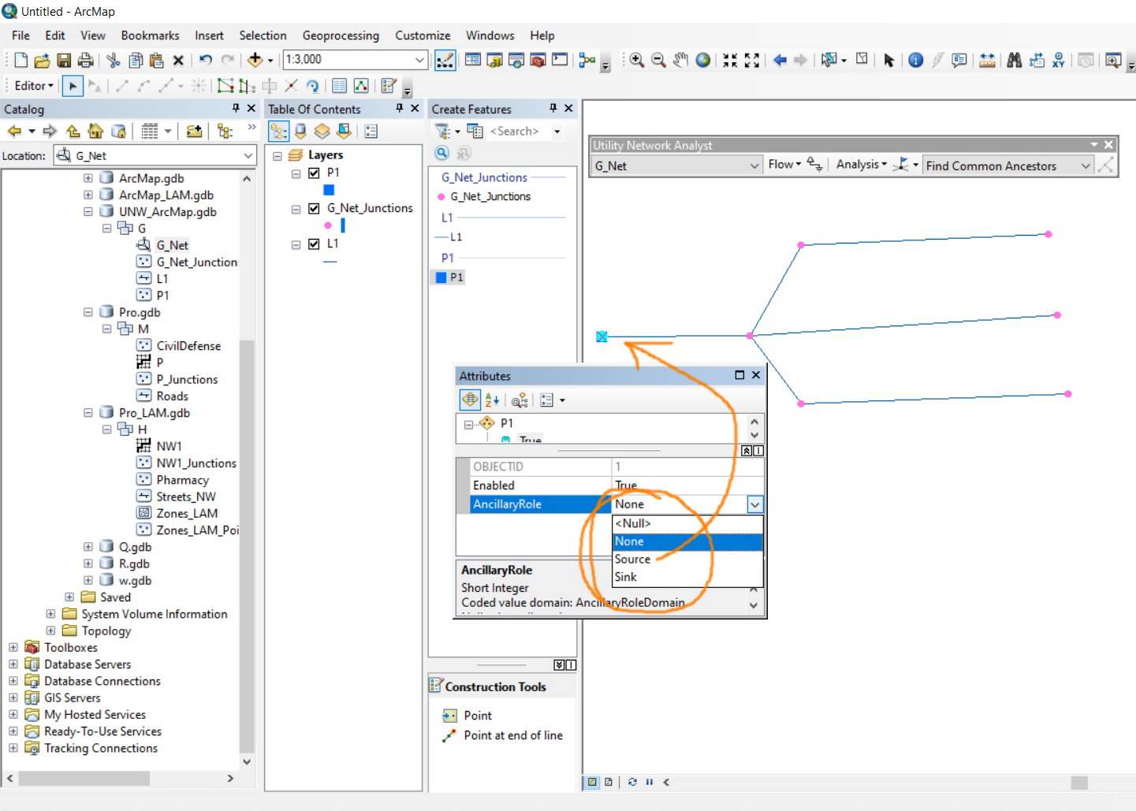This screenshot has height=811, width=1136.
Task: Uncheck the L1 layer checkbox
Action: point(314,244)
